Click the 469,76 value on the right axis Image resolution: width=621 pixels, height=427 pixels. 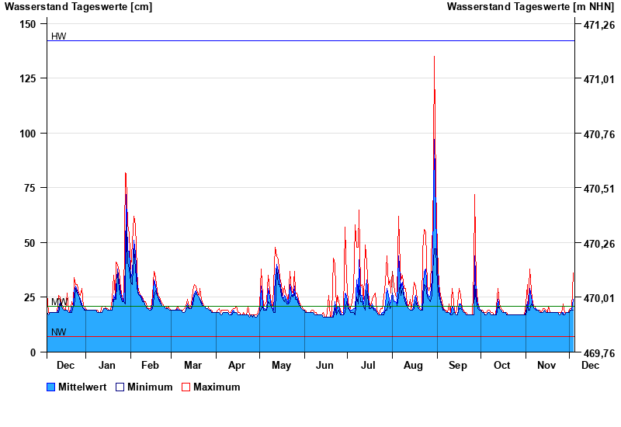(598, 352)
